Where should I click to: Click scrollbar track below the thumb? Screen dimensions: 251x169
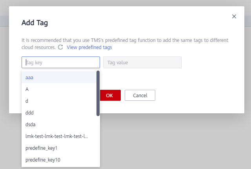(98, 141)
